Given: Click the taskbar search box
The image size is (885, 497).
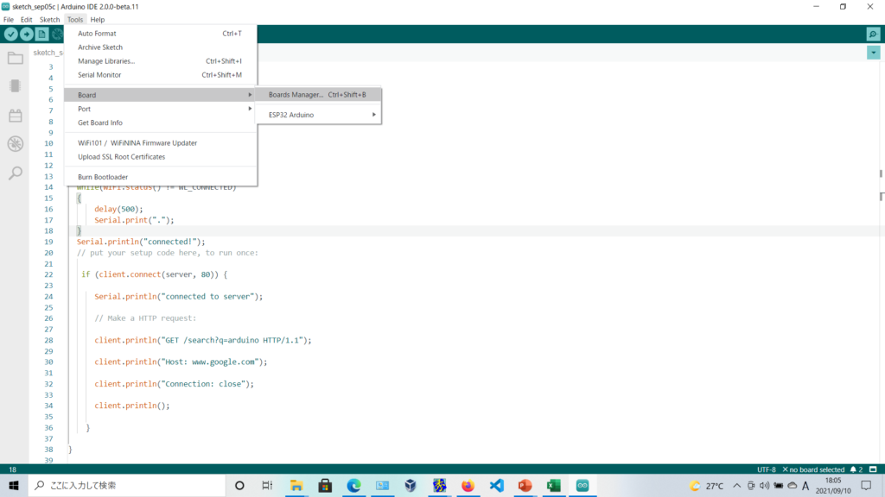Looking at the screenshot, I should coord(127,485).
